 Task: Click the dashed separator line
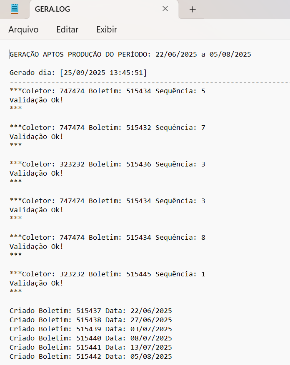point(146,82)
